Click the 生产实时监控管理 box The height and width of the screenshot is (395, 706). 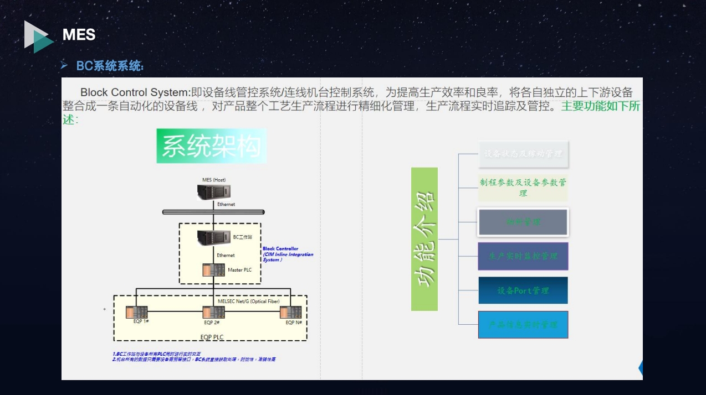[523, 256]
